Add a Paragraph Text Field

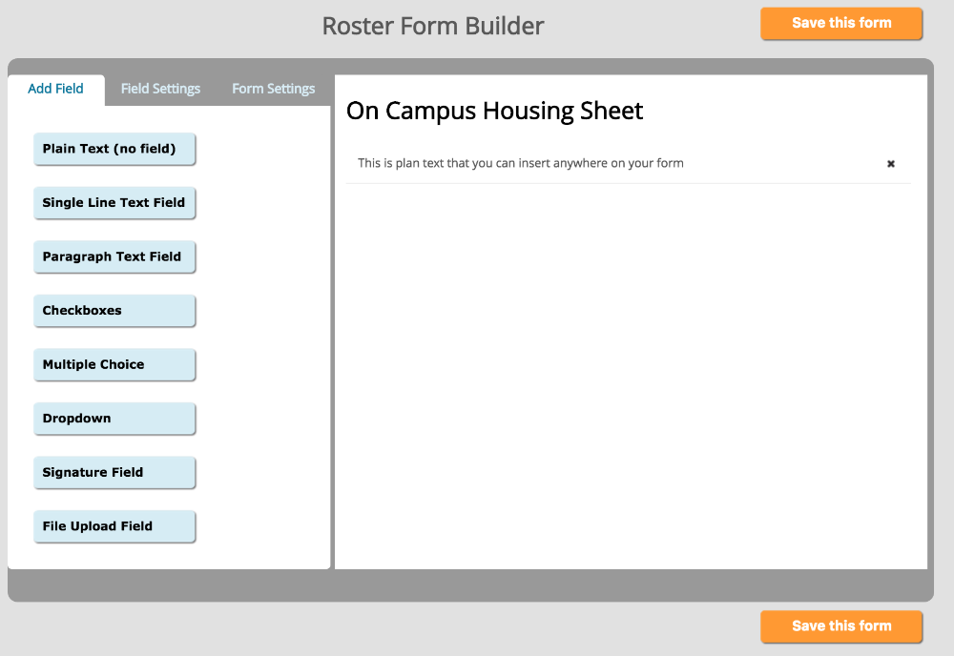[114, 256]
